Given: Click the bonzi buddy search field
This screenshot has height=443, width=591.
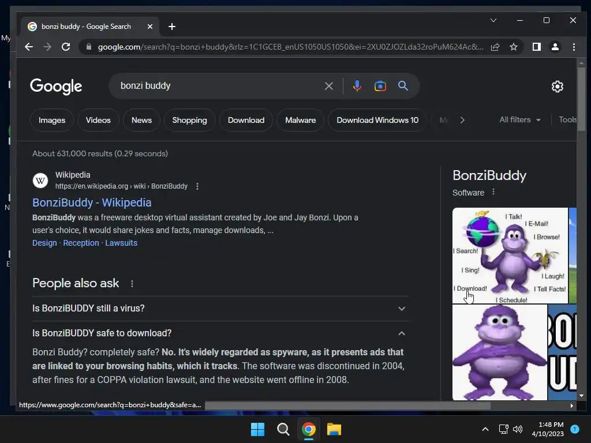Looking at the screenshot, I should tap(220, 86).
